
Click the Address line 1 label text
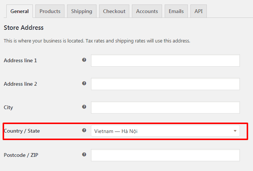(x=20, y=60)
